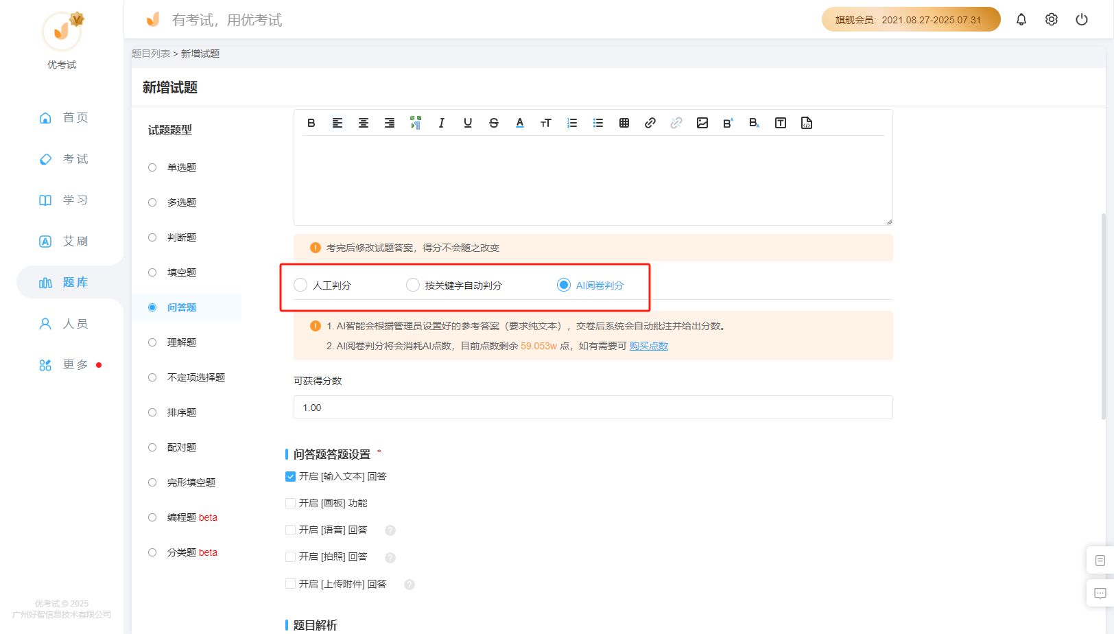
Task: Click help icon beside 上传附件 回答
Action: click(x=410, y=585)
